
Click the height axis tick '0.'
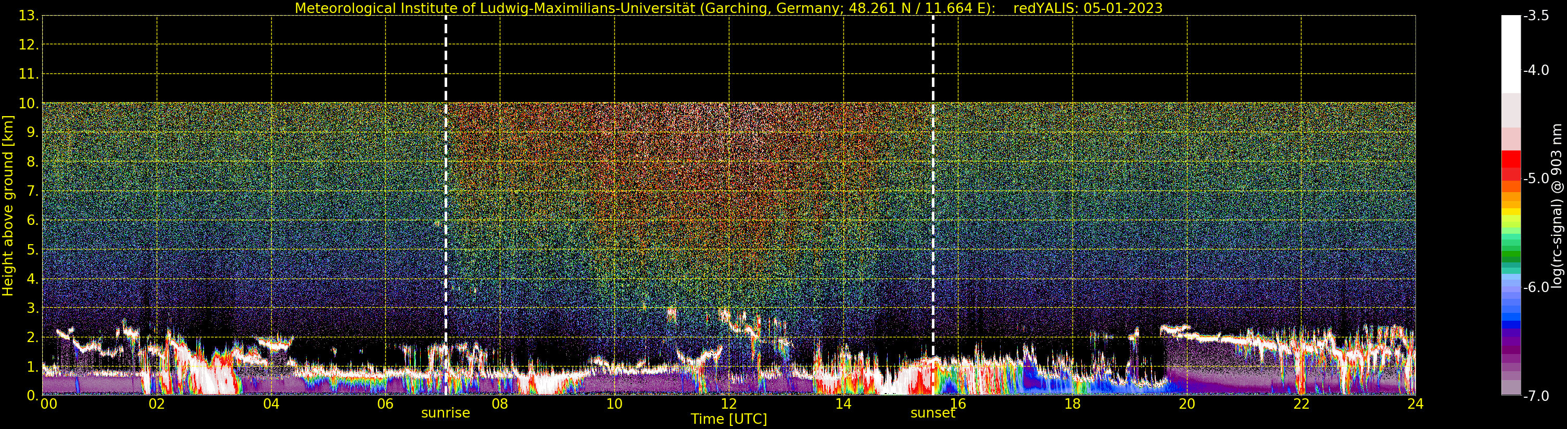click(32, 396)
